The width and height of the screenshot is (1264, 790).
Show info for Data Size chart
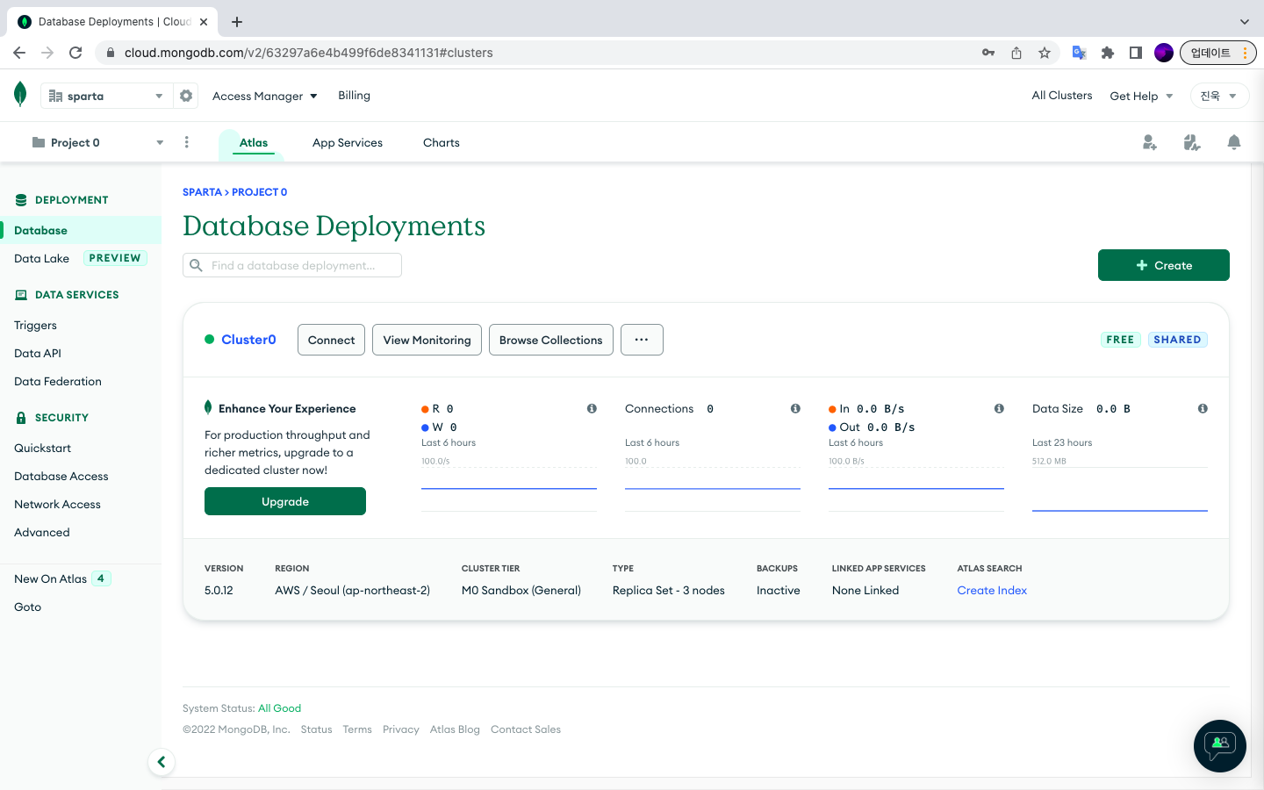pos(1203,408)
